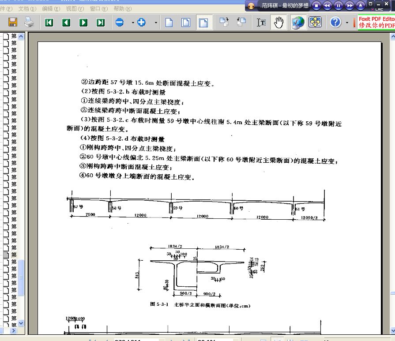
Task: Click text line (2)按图 5-3-2.b 布载时测量
Action: pos(123,92)
